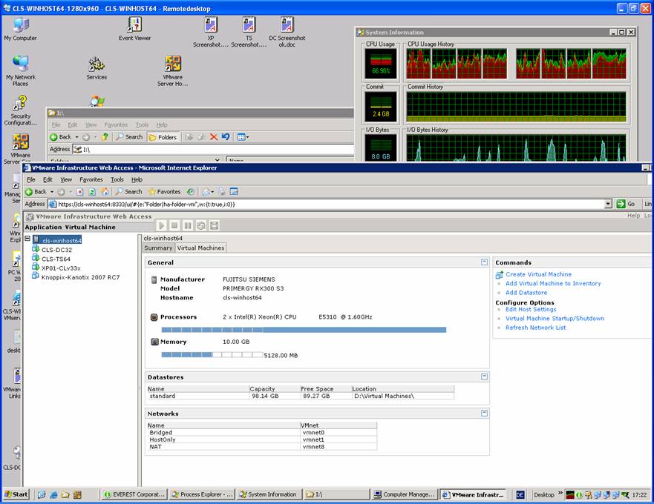The width and height of the screenshot is (654, 504).
Task: Click Add Datastore link
Action: (x=526, y=293)
